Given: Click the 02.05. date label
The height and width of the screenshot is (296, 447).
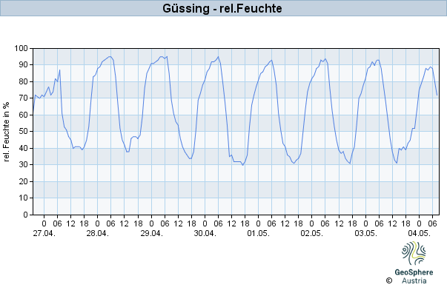Looking at the screenshot, I should (x=311, y=233).
